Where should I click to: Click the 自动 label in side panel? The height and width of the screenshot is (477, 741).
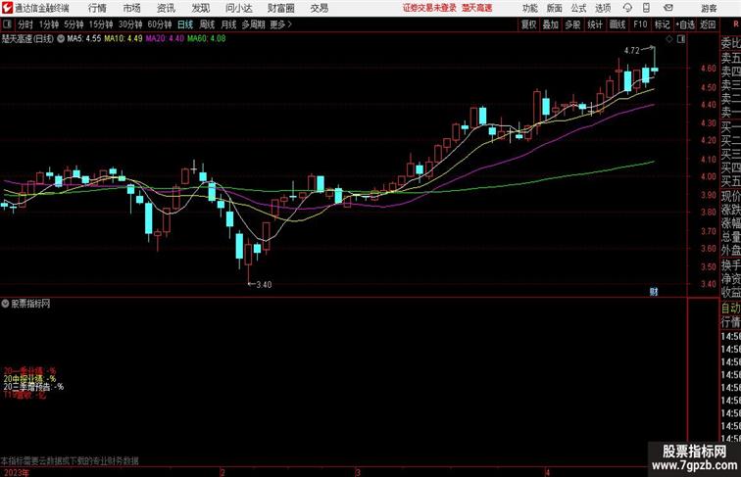730,308
